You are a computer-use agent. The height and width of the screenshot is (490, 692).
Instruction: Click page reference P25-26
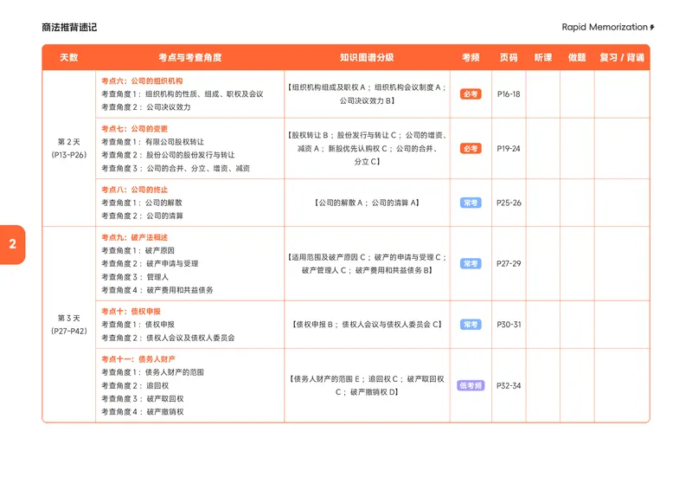pos(509,203)
